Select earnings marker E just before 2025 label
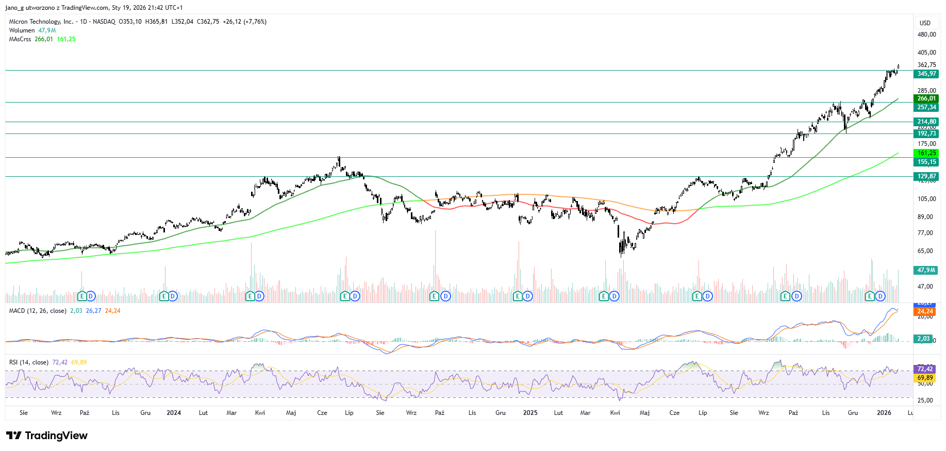This screenshot has height=451, width=946. [x=518, y=296]
